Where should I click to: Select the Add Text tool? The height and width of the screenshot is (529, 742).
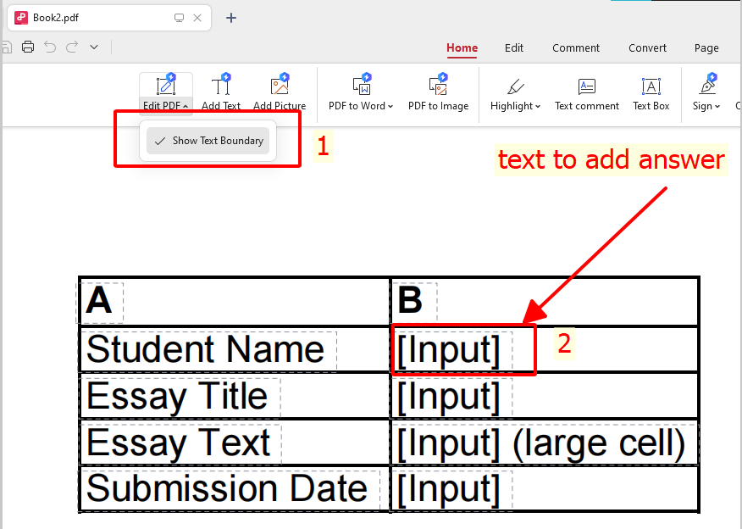pyautogui.click(x=221, y=86)
